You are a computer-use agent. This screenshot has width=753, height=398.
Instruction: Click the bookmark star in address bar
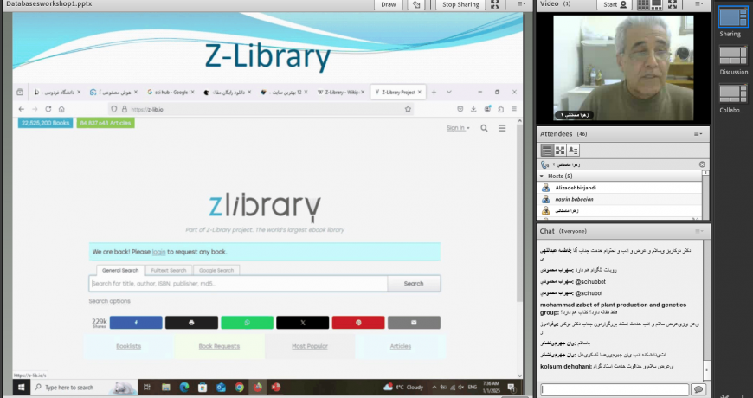[408, 110]
